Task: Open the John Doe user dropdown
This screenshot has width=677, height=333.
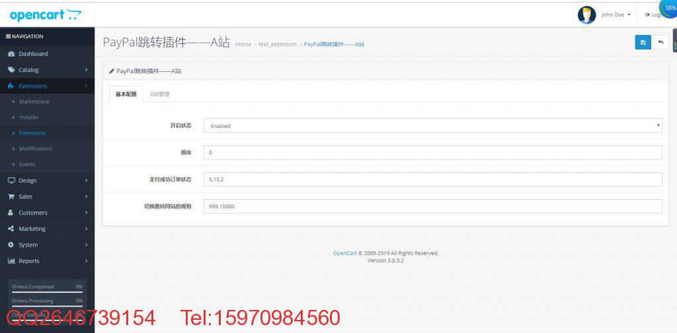Action: (x=616, y=15)
